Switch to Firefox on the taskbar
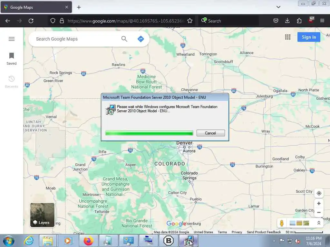The width and height of the screenshot is (330, 247). coord(88,241)
